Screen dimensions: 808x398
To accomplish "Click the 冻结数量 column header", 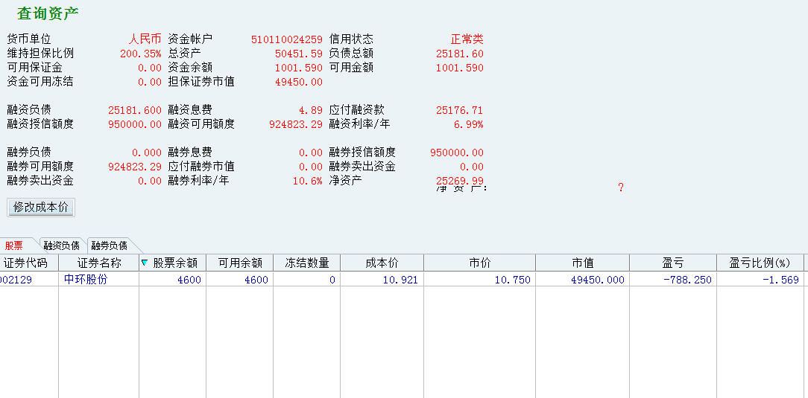I will coord(306,263).
